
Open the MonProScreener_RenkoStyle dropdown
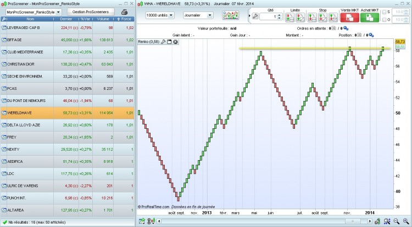coord(34,12)
